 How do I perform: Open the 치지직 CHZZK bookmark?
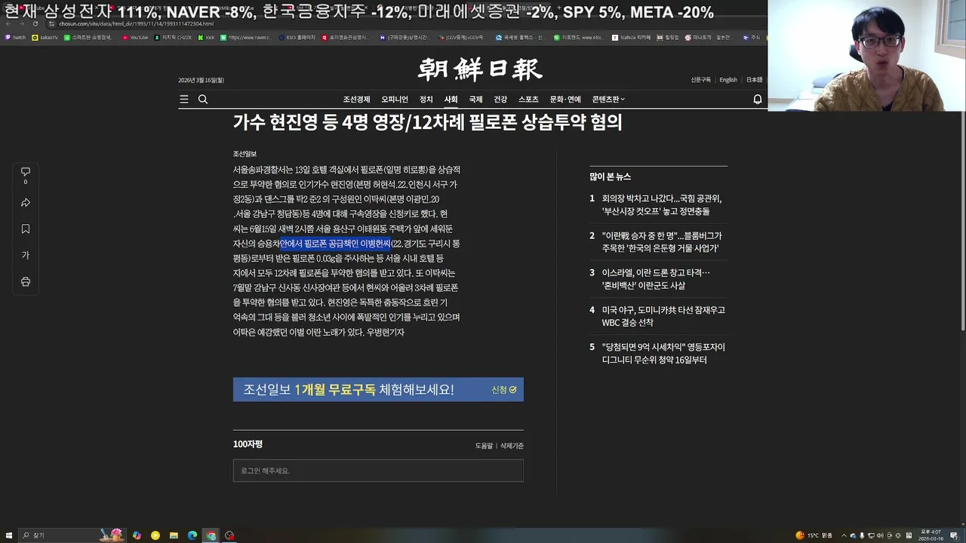(x=173, y=37)
